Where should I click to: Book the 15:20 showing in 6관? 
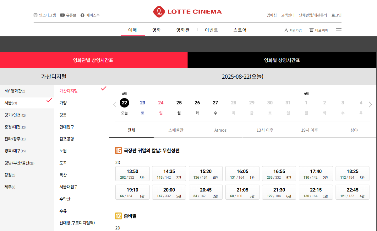pos(206,174)
